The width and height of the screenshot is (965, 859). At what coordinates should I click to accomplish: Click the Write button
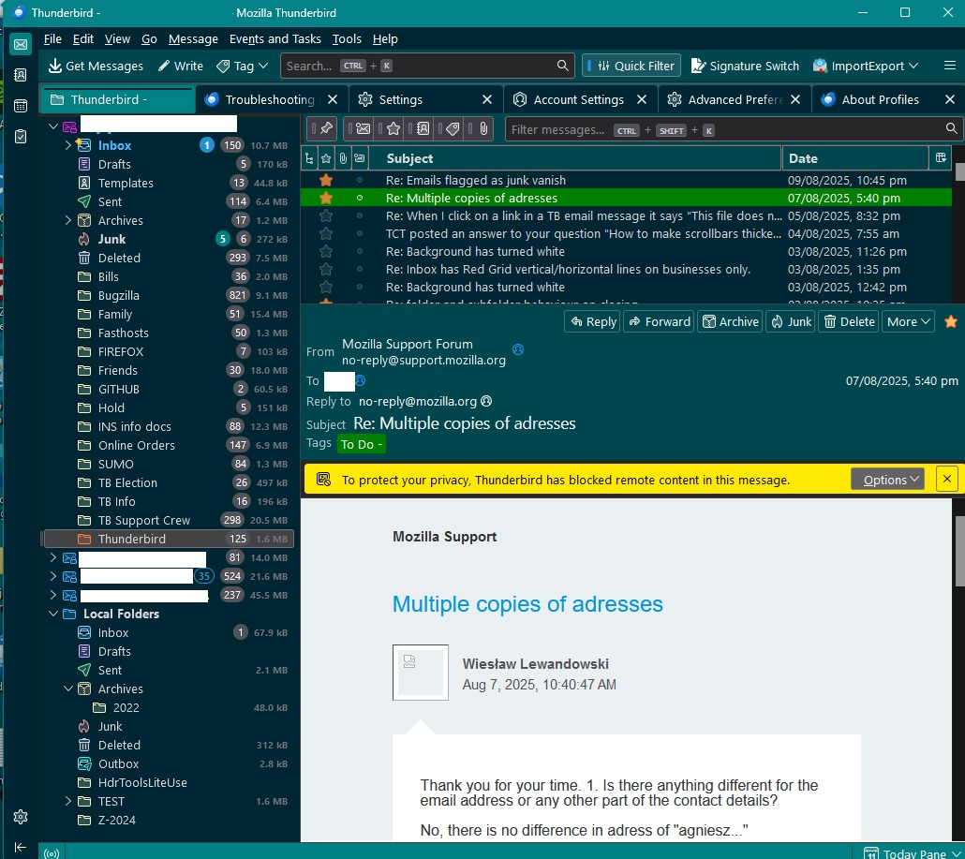point(180,66)
